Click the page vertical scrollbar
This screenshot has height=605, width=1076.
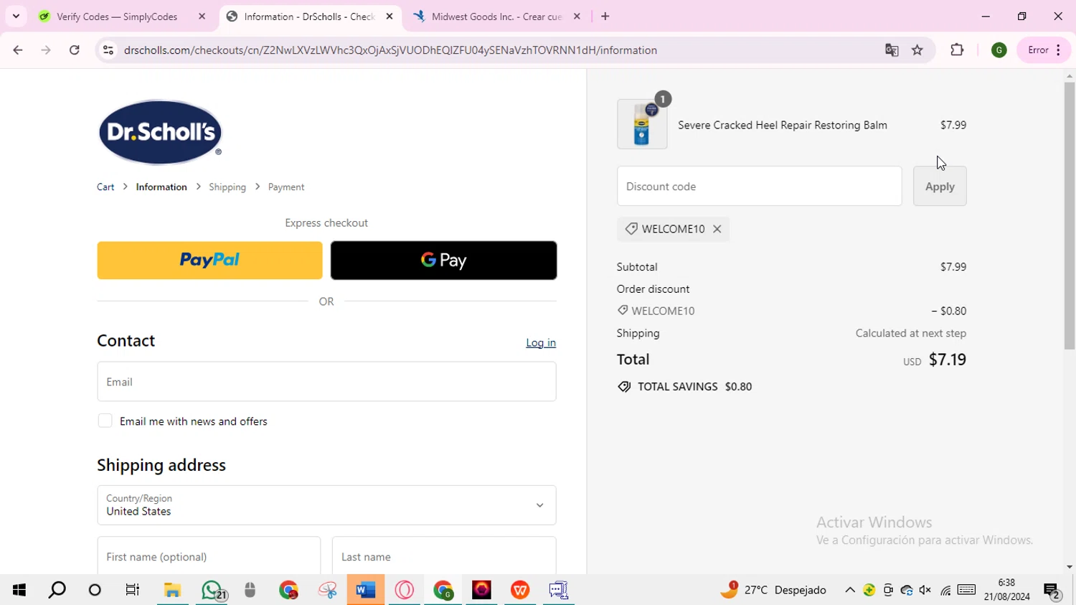(1070, 215)
